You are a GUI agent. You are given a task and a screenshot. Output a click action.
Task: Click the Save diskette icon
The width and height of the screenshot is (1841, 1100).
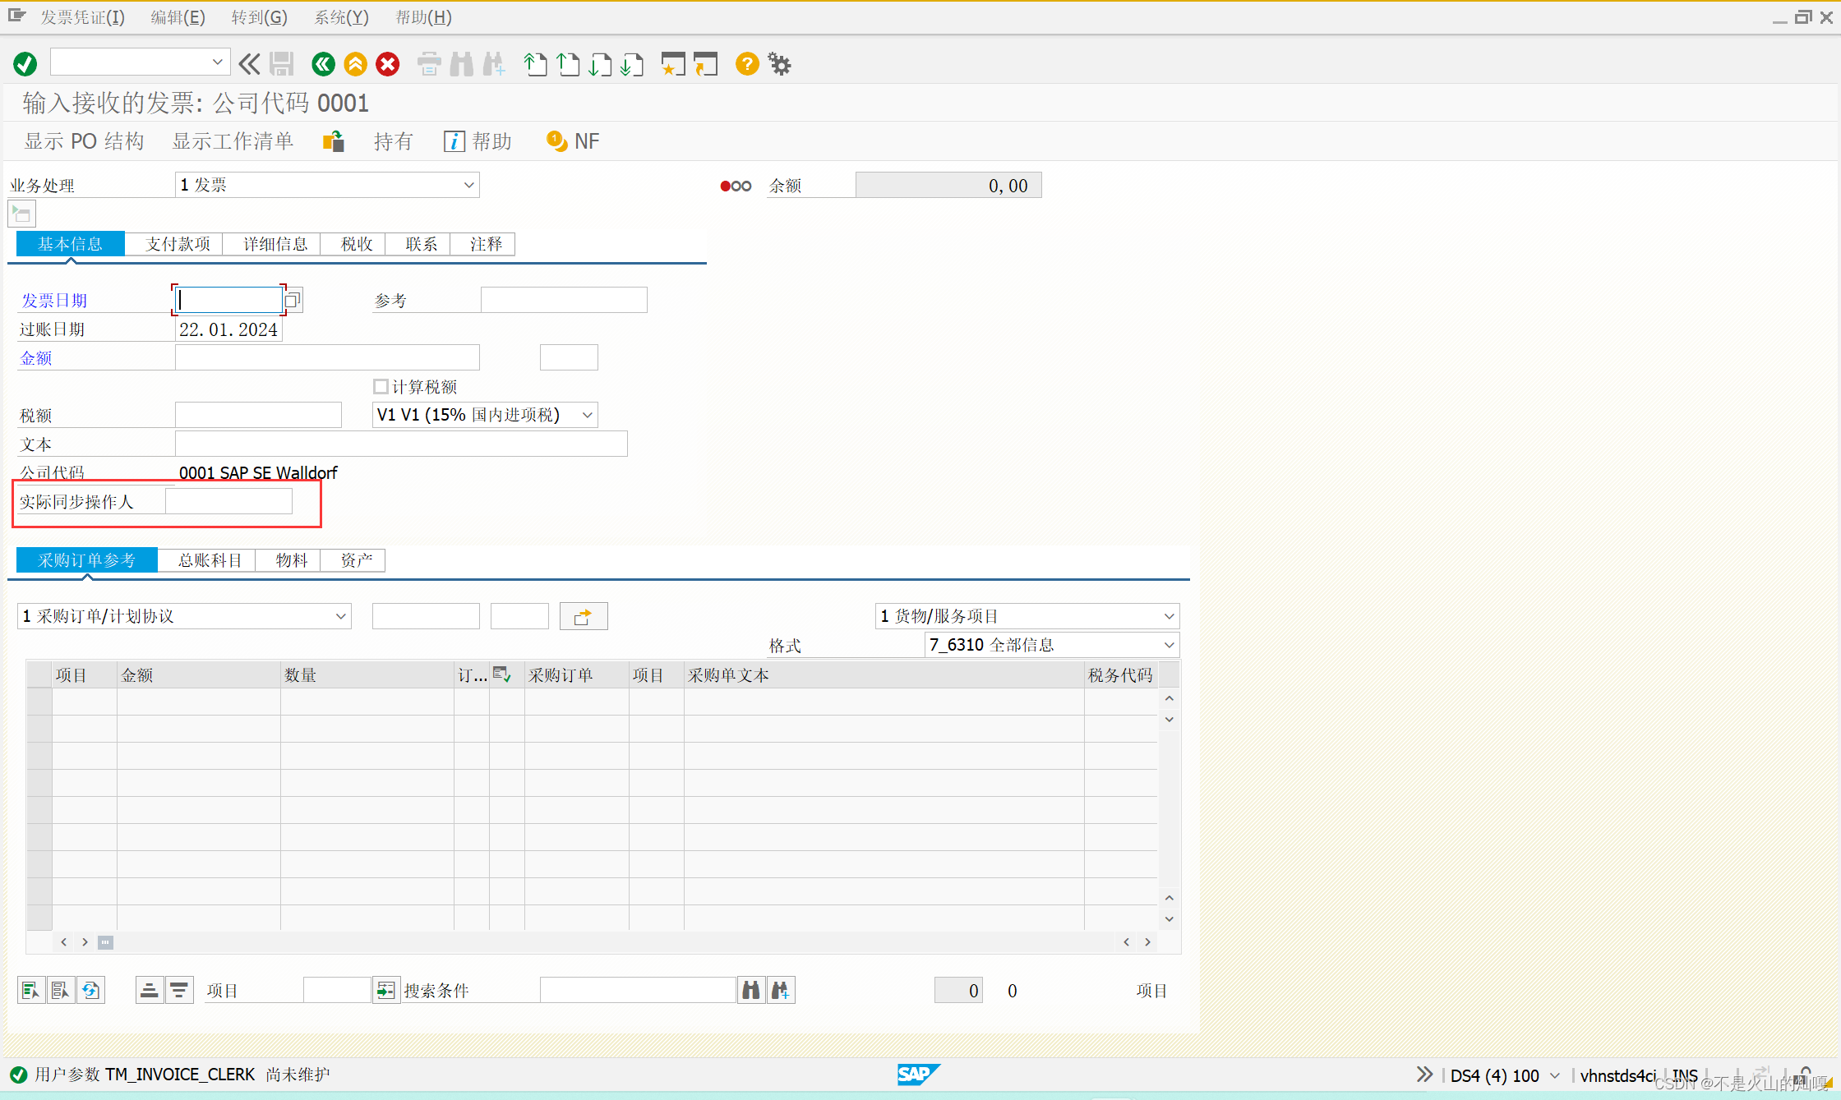pyautogui.click(x=282, y=63)
